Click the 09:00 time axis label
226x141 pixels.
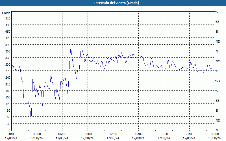tap(88, 134)
